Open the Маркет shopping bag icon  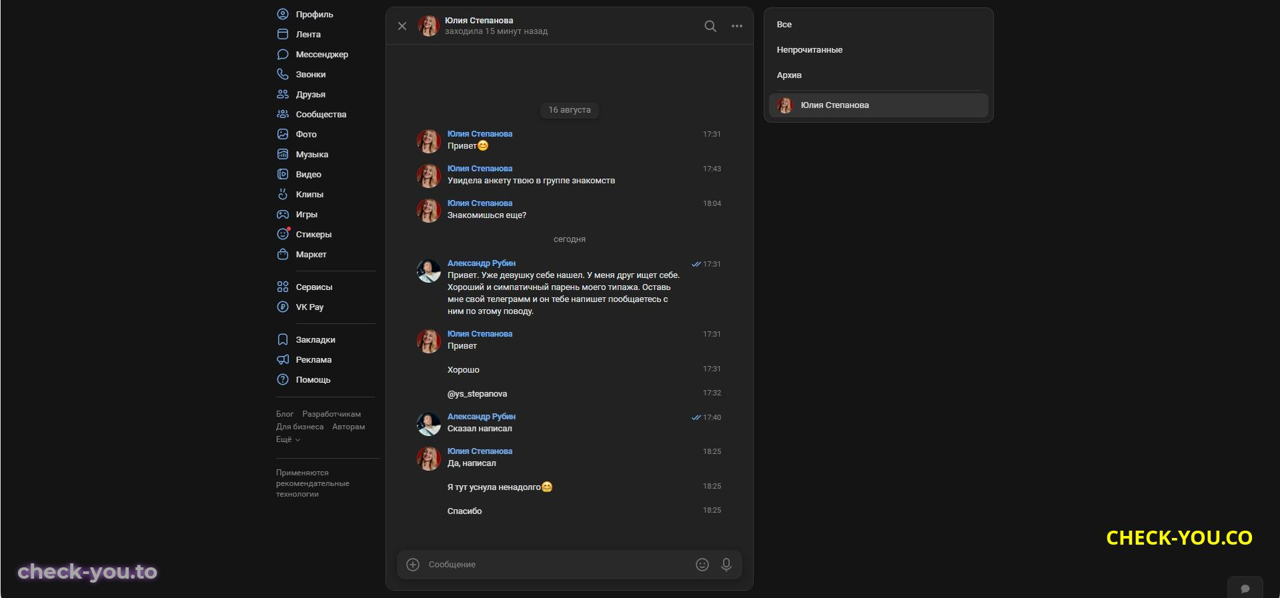pyautogui.click(x=283, y=254)
